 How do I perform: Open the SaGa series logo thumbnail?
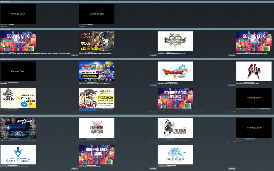254,71
